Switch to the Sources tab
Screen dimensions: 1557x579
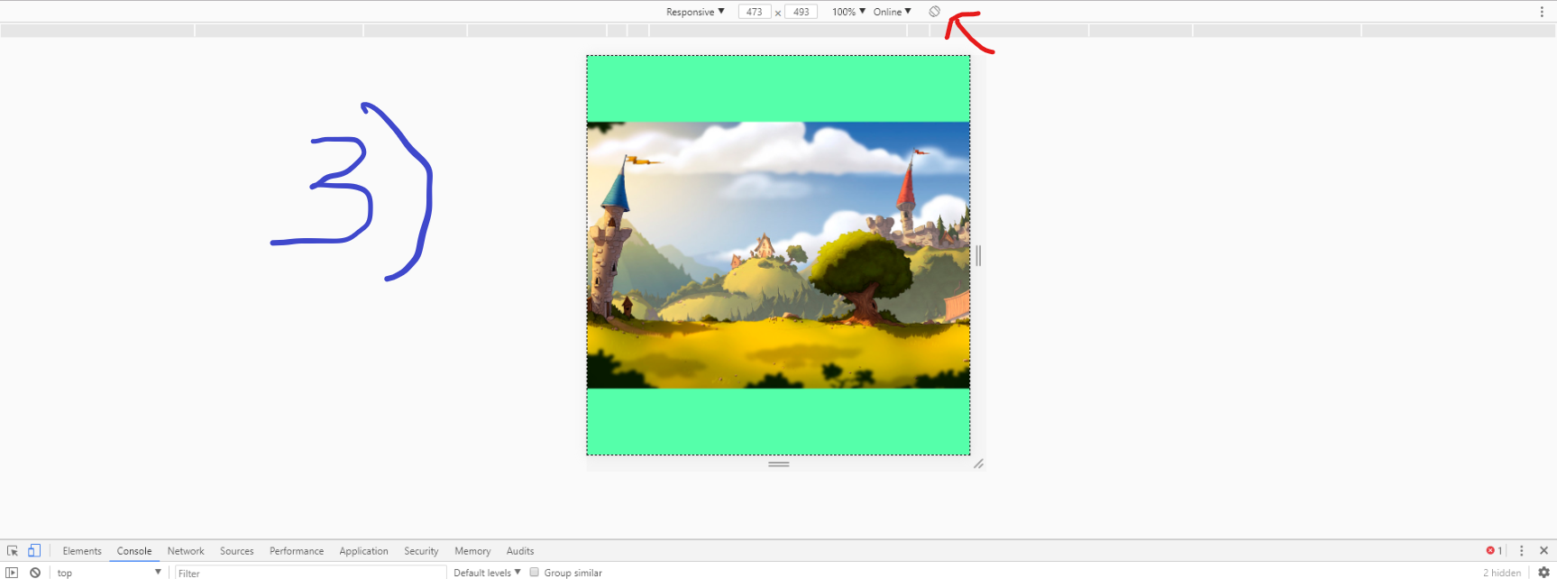(237, 551)
